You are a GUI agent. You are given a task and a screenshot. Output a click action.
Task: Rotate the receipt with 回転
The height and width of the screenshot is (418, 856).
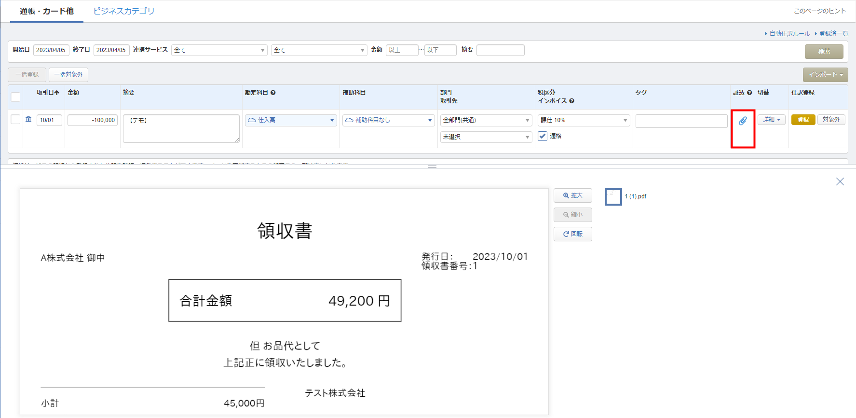point(573,234)
